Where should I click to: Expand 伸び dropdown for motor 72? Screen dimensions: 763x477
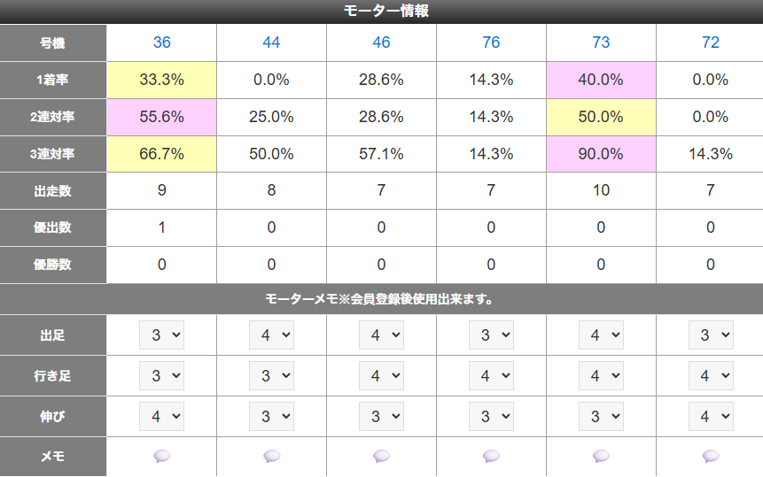[x=711, y=416]
